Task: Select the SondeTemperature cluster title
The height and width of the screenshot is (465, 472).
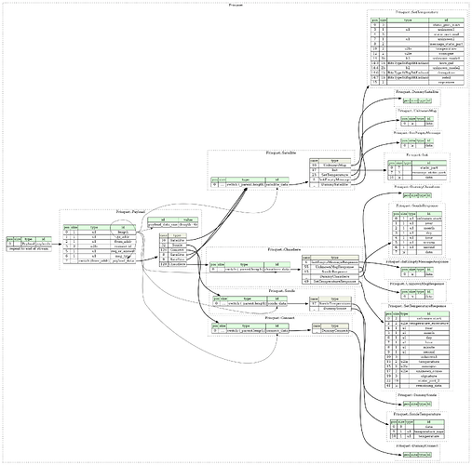Action: click(417, 414)
